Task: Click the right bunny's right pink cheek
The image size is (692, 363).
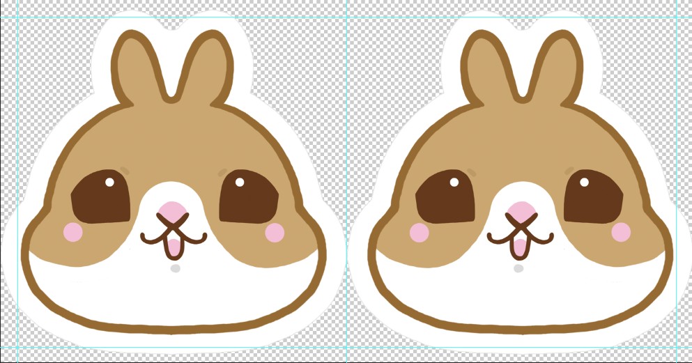Action: click(620, 232)
